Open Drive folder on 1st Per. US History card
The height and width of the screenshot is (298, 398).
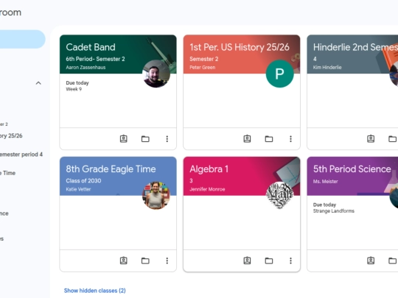269,139
